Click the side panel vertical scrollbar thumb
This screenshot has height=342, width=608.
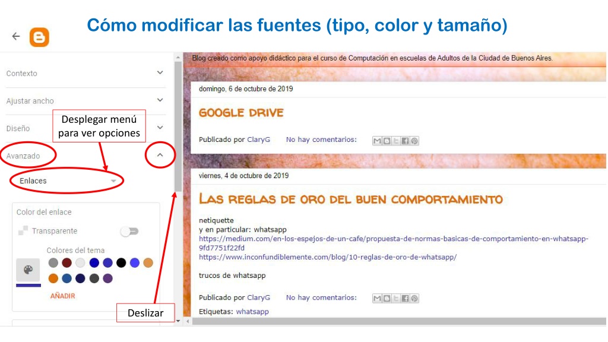[x=178, y=126]
